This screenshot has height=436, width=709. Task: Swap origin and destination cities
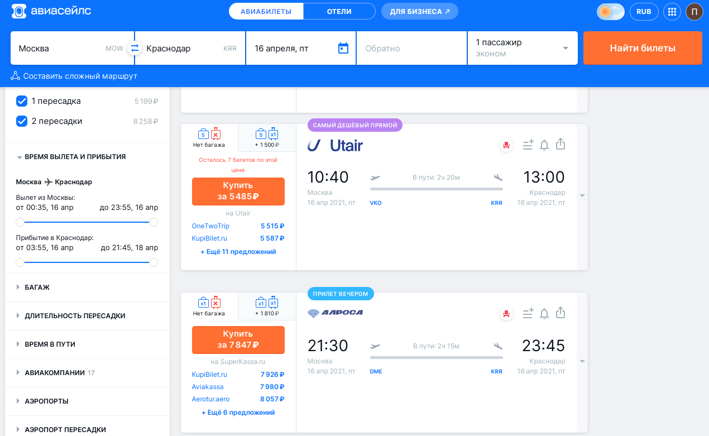coord(134,48)
